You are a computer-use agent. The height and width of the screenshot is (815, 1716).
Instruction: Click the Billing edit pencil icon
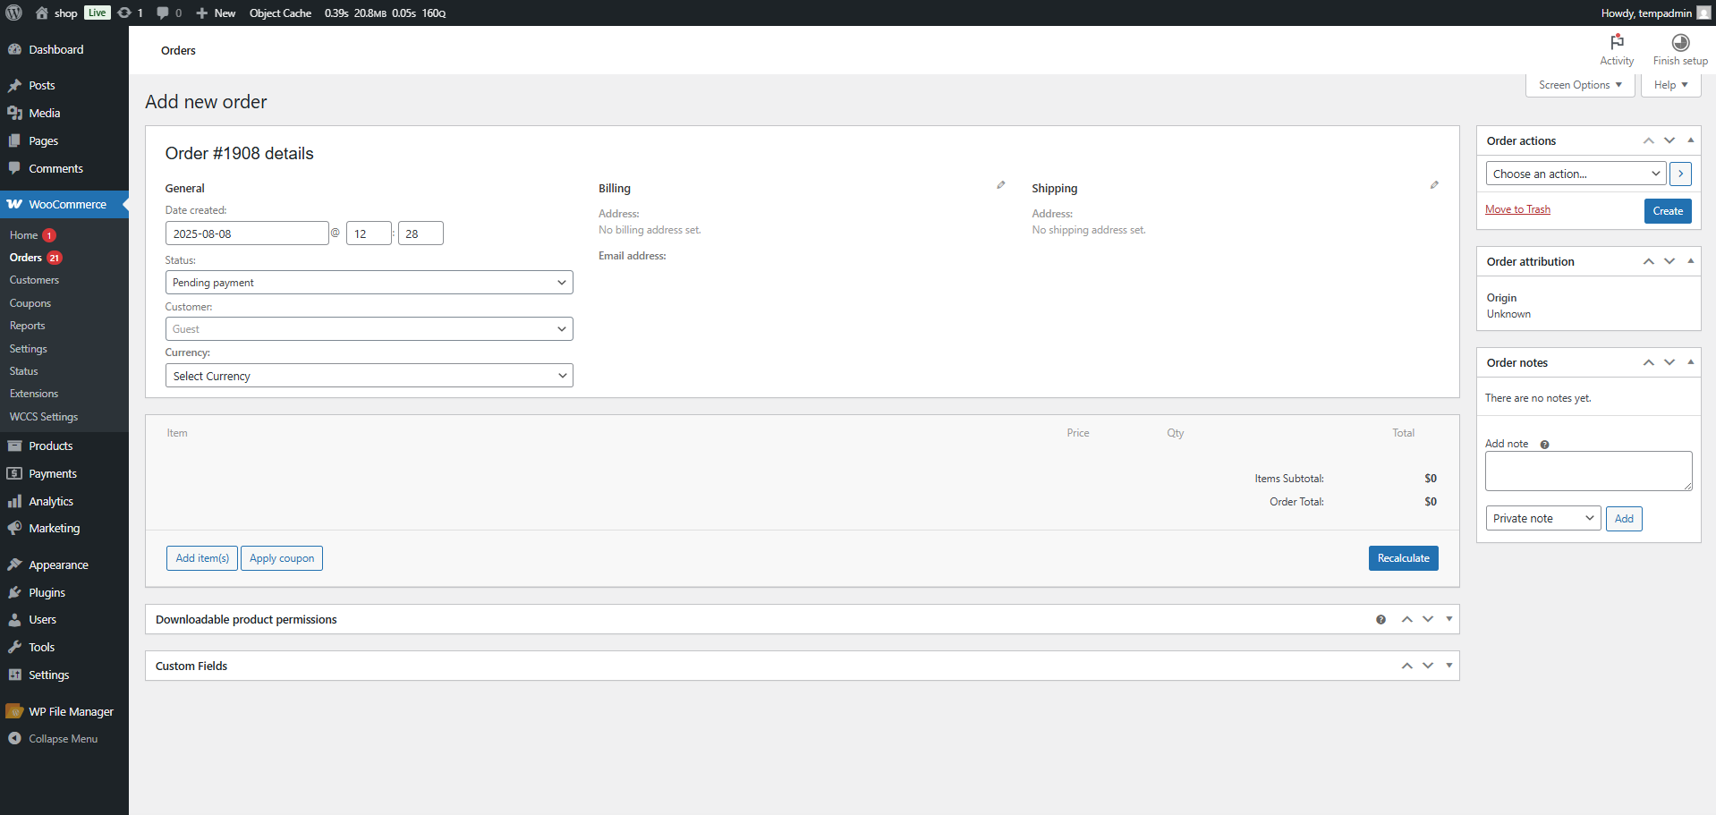1000,185
